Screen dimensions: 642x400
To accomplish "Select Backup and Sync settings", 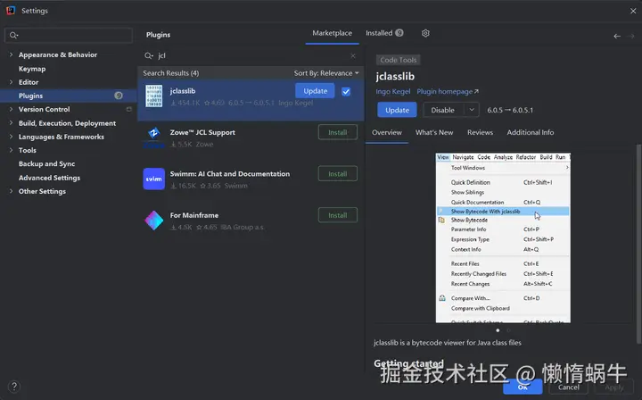I will 46,163.
